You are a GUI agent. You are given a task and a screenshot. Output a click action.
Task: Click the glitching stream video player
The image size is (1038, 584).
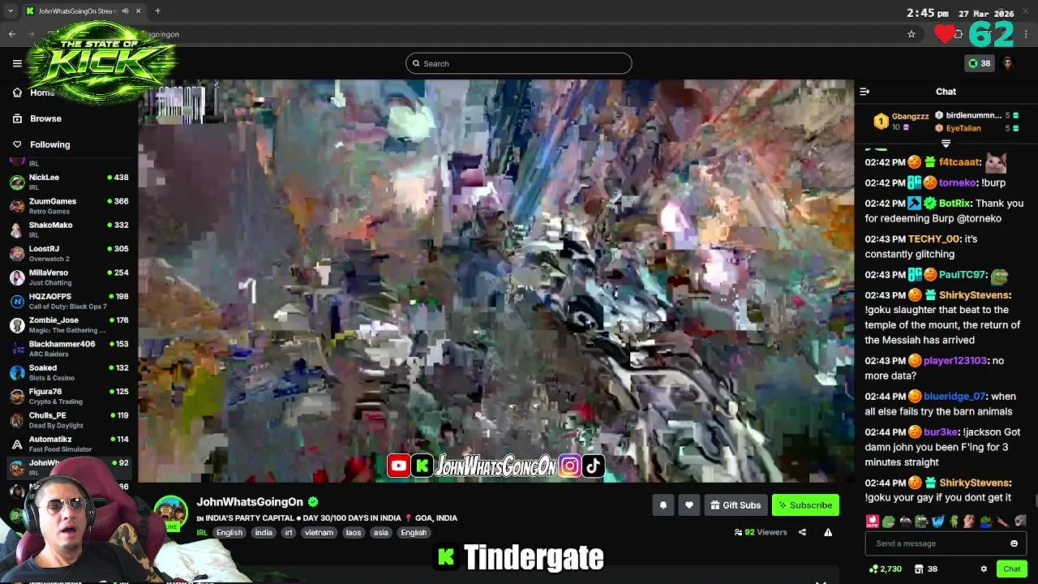pyautogui.click(x=495, y=281)
